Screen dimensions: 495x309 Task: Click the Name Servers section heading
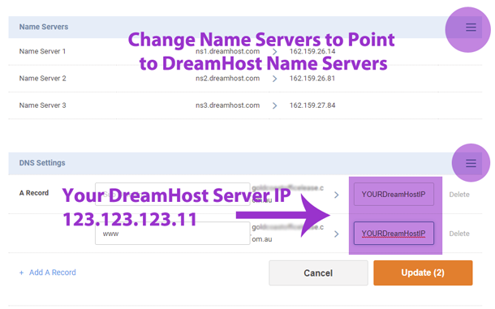click(x=44, y=27)
